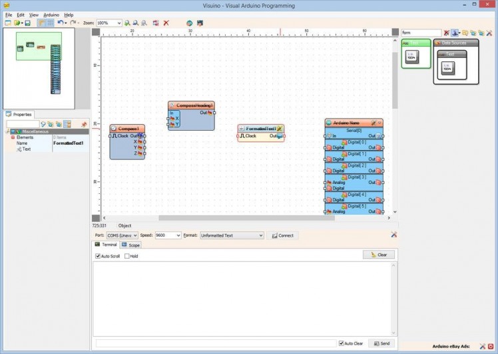Open the Arduino menu
The image size is (498, 354).
click(x=51, y=14)
